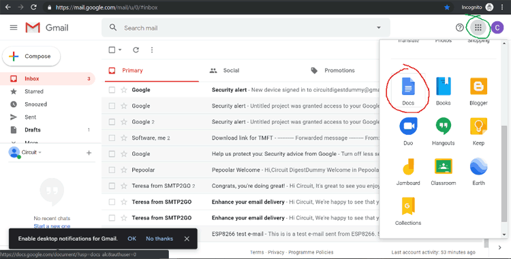Screen dimensions: 511x259
Task: Select the Pepoolar email checkbox
Action: click(x=112, y=170)
